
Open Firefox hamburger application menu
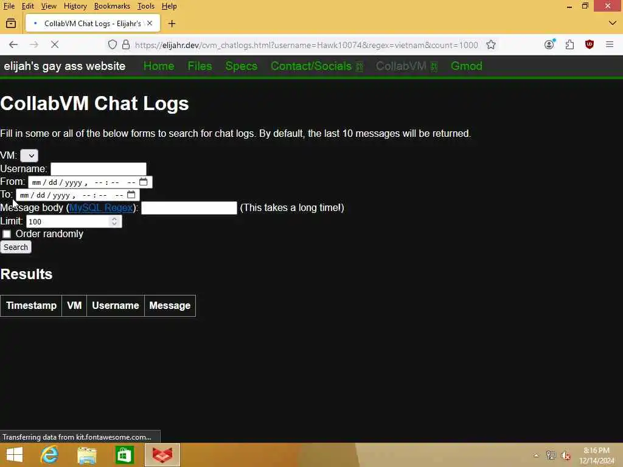tap(610, 44)
